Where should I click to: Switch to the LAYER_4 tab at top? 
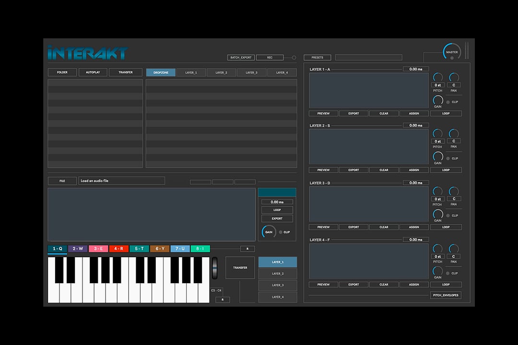coord(282,73)
